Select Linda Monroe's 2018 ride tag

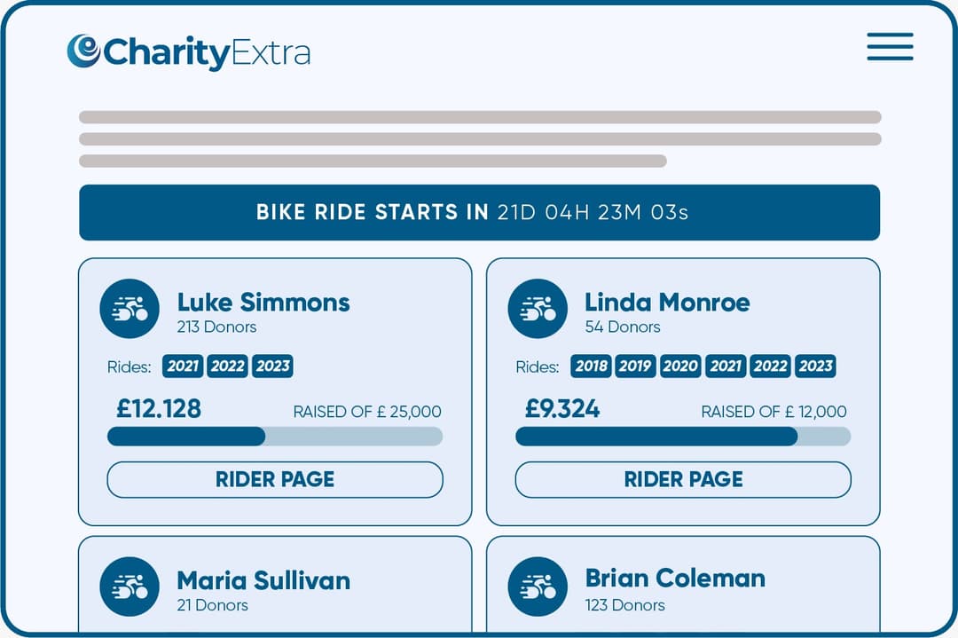(591, 366)
